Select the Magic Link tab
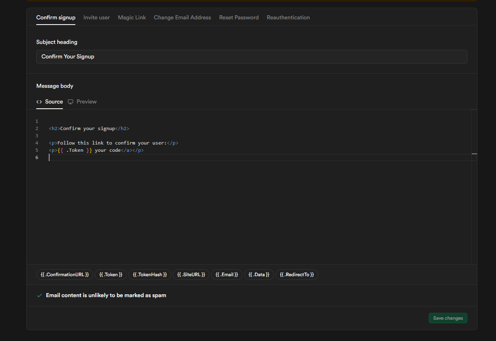The image size is (496, 341). [132, 17]
